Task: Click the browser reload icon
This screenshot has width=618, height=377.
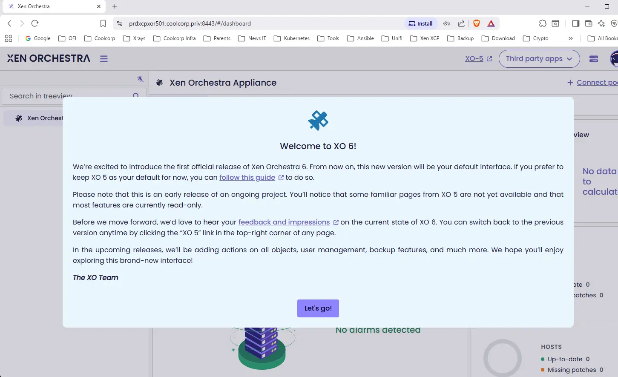Action: (35, 23)
